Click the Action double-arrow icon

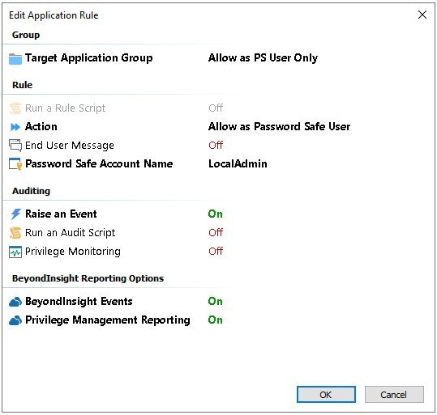(15, 127)
